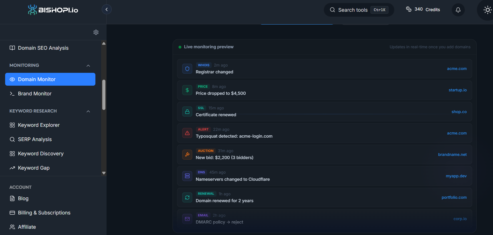Screen dimensions: 493x235
Task: Select Domain Monitor in sidebar
Action: (x=50, y=79)
